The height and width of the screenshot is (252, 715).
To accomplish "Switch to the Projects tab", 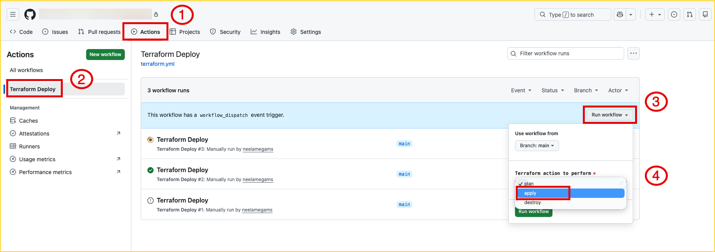I will (185, 32).
